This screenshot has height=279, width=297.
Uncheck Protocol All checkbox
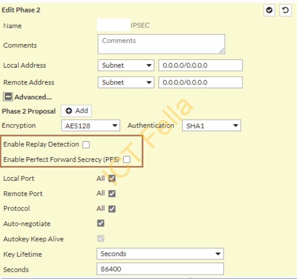click(x=112, y=209)
